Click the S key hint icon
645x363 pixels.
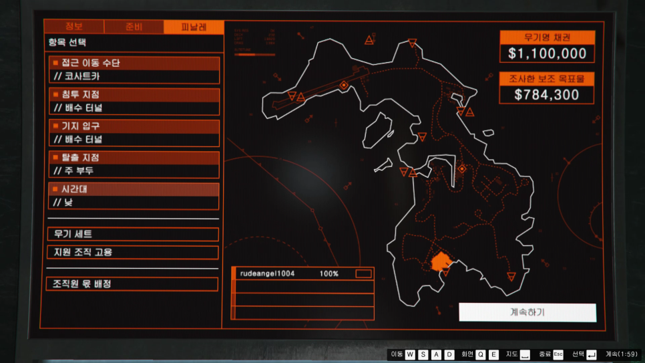point(423,354)
